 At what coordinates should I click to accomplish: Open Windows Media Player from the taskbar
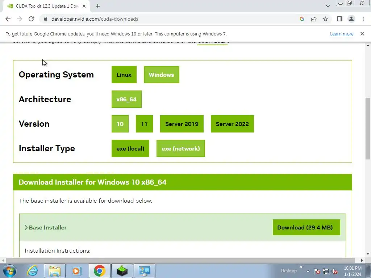click(76, 271)
